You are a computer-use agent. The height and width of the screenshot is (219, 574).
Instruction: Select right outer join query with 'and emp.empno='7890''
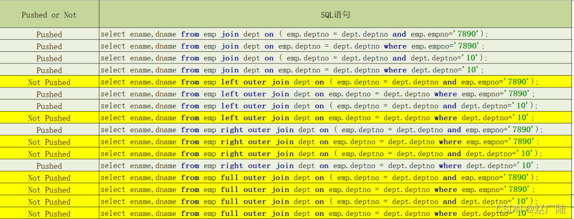[322, 130]
